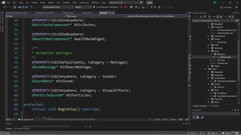241x135 pixels.
Task: Click the bookmark toolbar icon
Action: (159, 7)
